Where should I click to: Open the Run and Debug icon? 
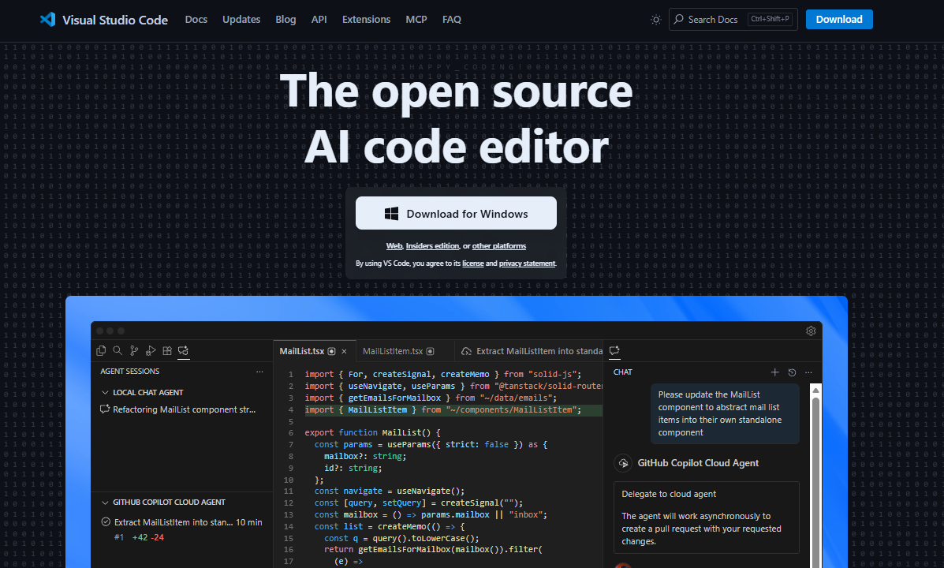tap(151, 350)
